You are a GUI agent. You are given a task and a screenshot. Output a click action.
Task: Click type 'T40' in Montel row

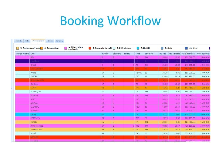[x=138, y=133]
